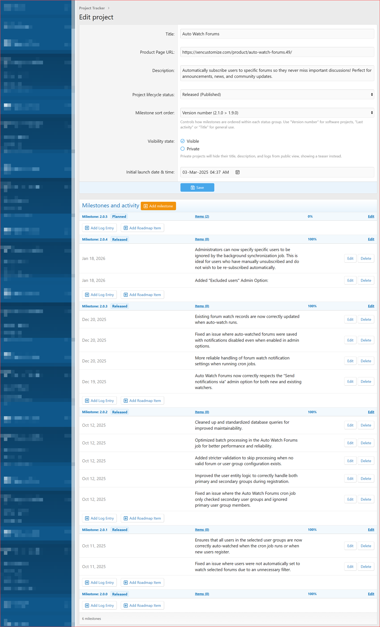The height and width of the screenshot is (627, 380).
Task: Add Log Entry under milestone 2.0.5
Action: click(x=99, y=228)
